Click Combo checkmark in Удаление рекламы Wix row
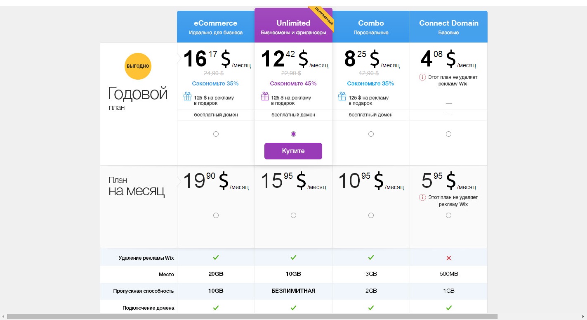The width and height of the screenshot is (587, 320). click(371, 257)
